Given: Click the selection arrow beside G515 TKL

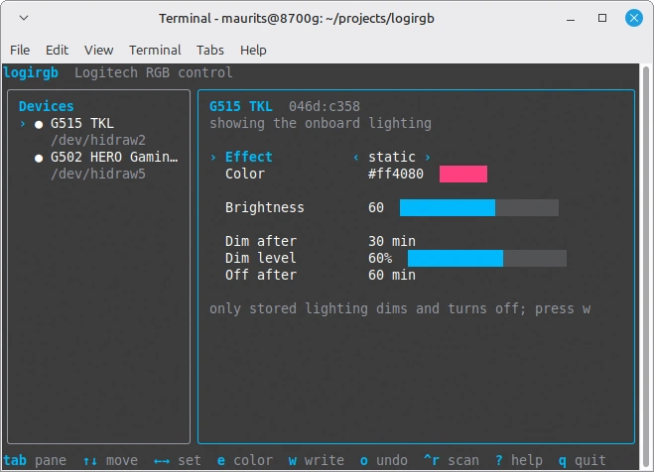Looking at the screenshot, I should click(x=23, y=124).
